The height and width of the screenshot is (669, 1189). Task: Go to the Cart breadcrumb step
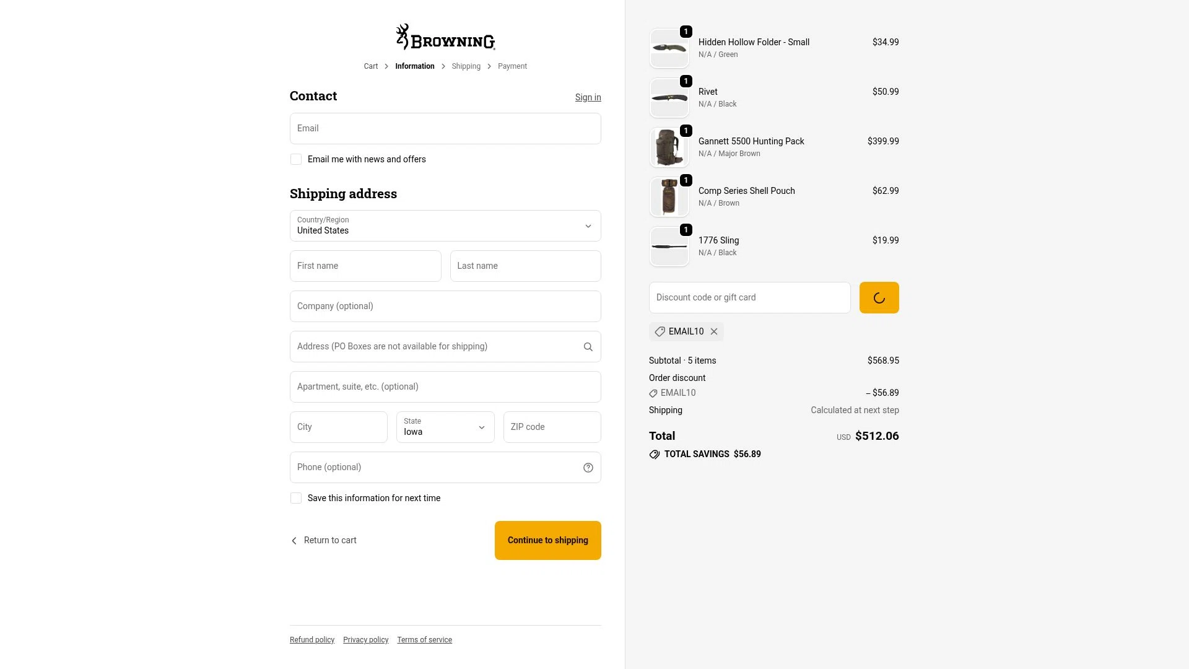tap(370, 66)
